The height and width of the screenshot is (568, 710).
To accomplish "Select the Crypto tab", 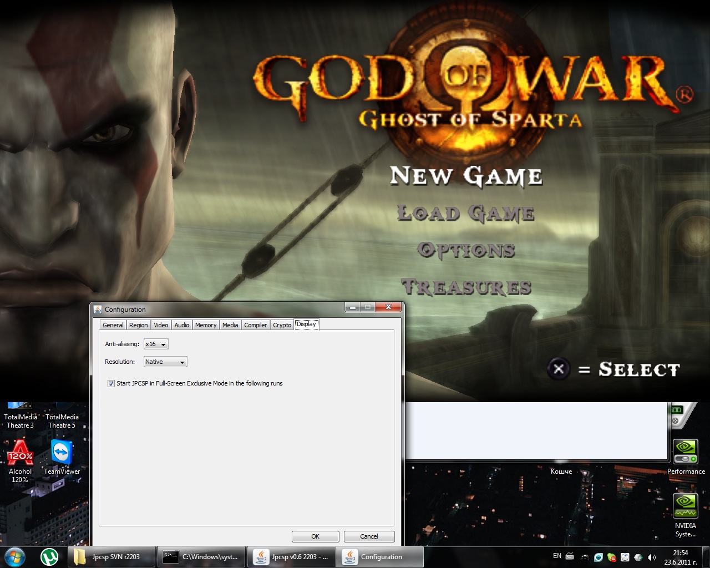I will pyautogui.click(x=282, y=325).
